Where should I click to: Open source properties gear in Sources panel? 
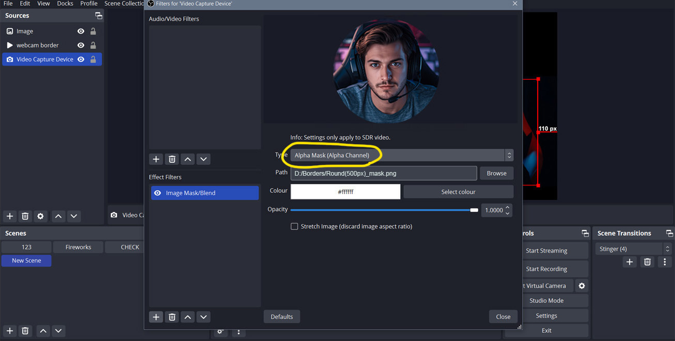tap(40, 216)
